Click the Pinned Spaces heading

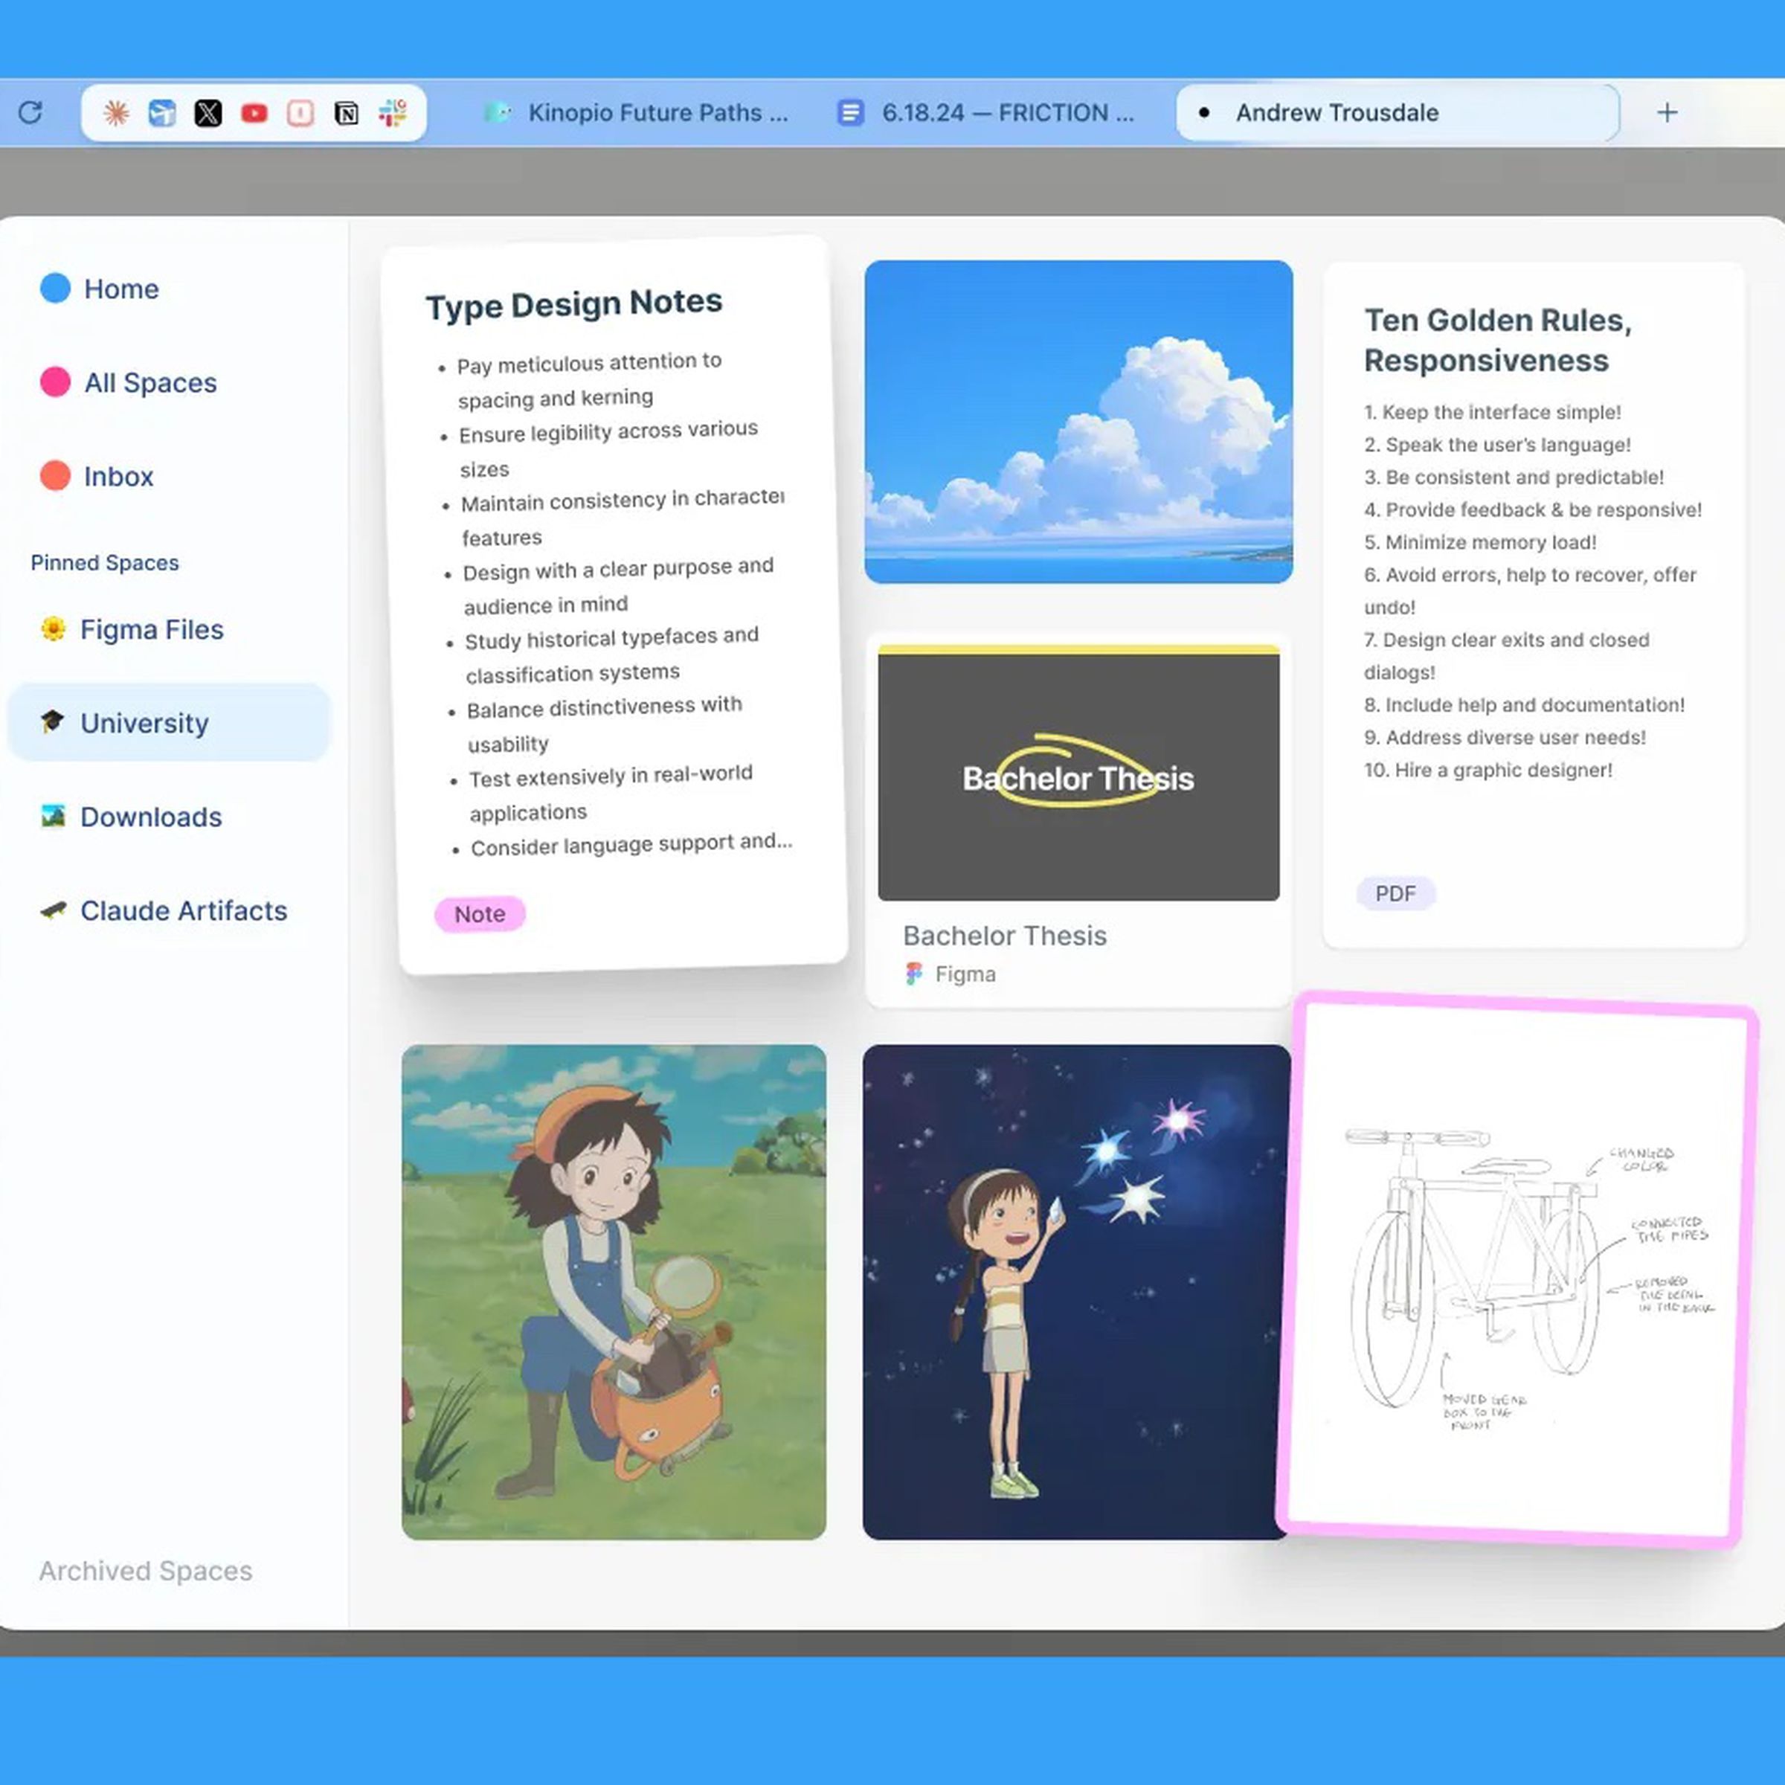[x=104, y=563]
